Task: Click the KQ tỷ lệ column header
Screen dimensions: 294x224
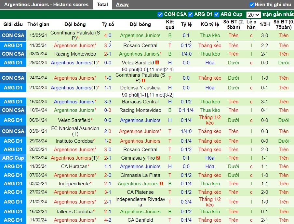Action: tap(210, 24)
